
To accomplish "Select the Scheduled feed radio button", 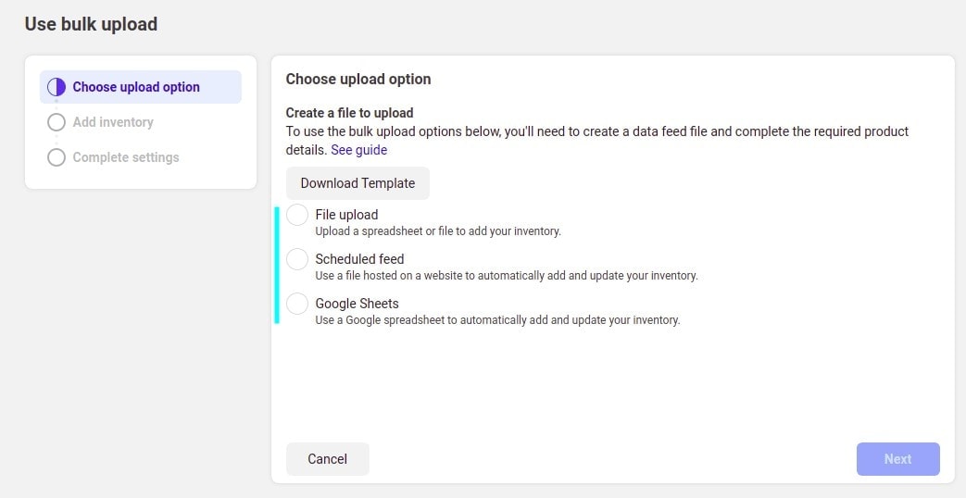I will [x=297, y=259].
